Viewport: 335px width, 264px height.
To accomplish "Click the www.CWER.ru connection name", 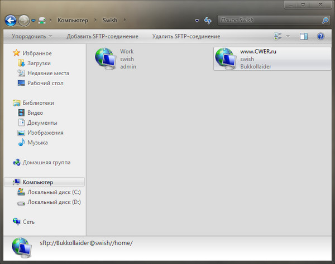I will tap(258, 51).
